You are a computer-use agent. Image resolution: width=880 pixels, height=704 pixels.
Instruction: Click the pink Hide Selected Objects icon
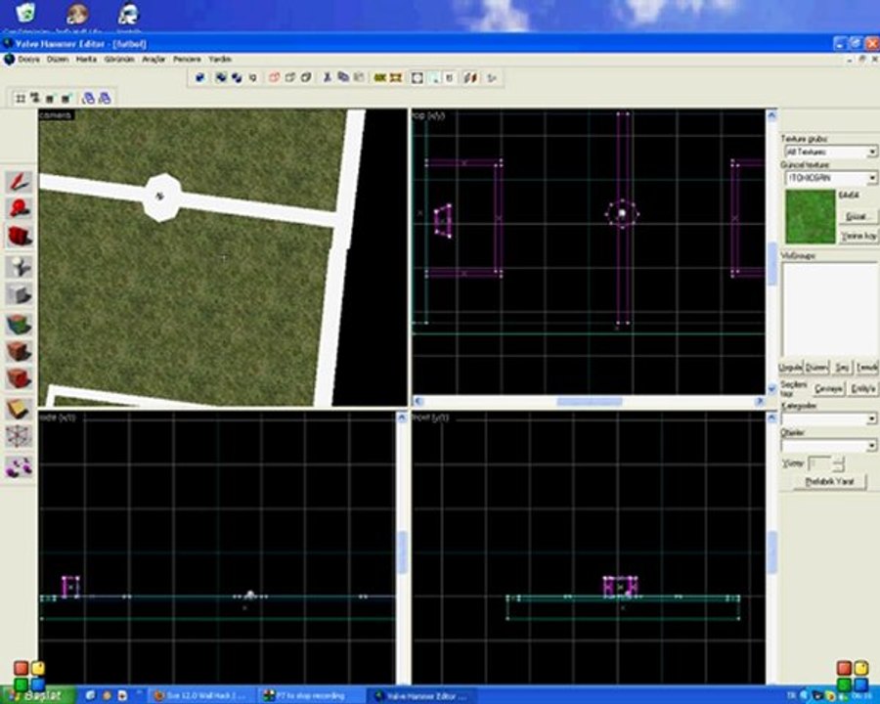[x=274, y=78]
